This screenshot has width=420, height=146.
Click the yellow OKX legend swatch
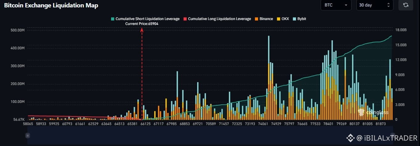click(x=279, y=19)
